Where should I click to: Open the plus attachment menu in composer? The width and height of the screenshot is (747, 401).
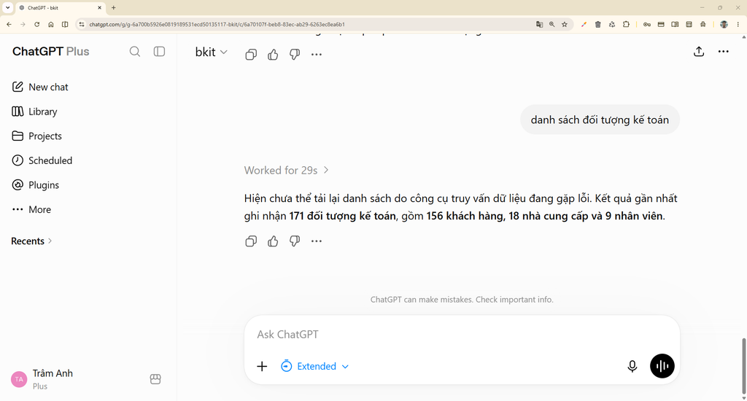point(262,366)
